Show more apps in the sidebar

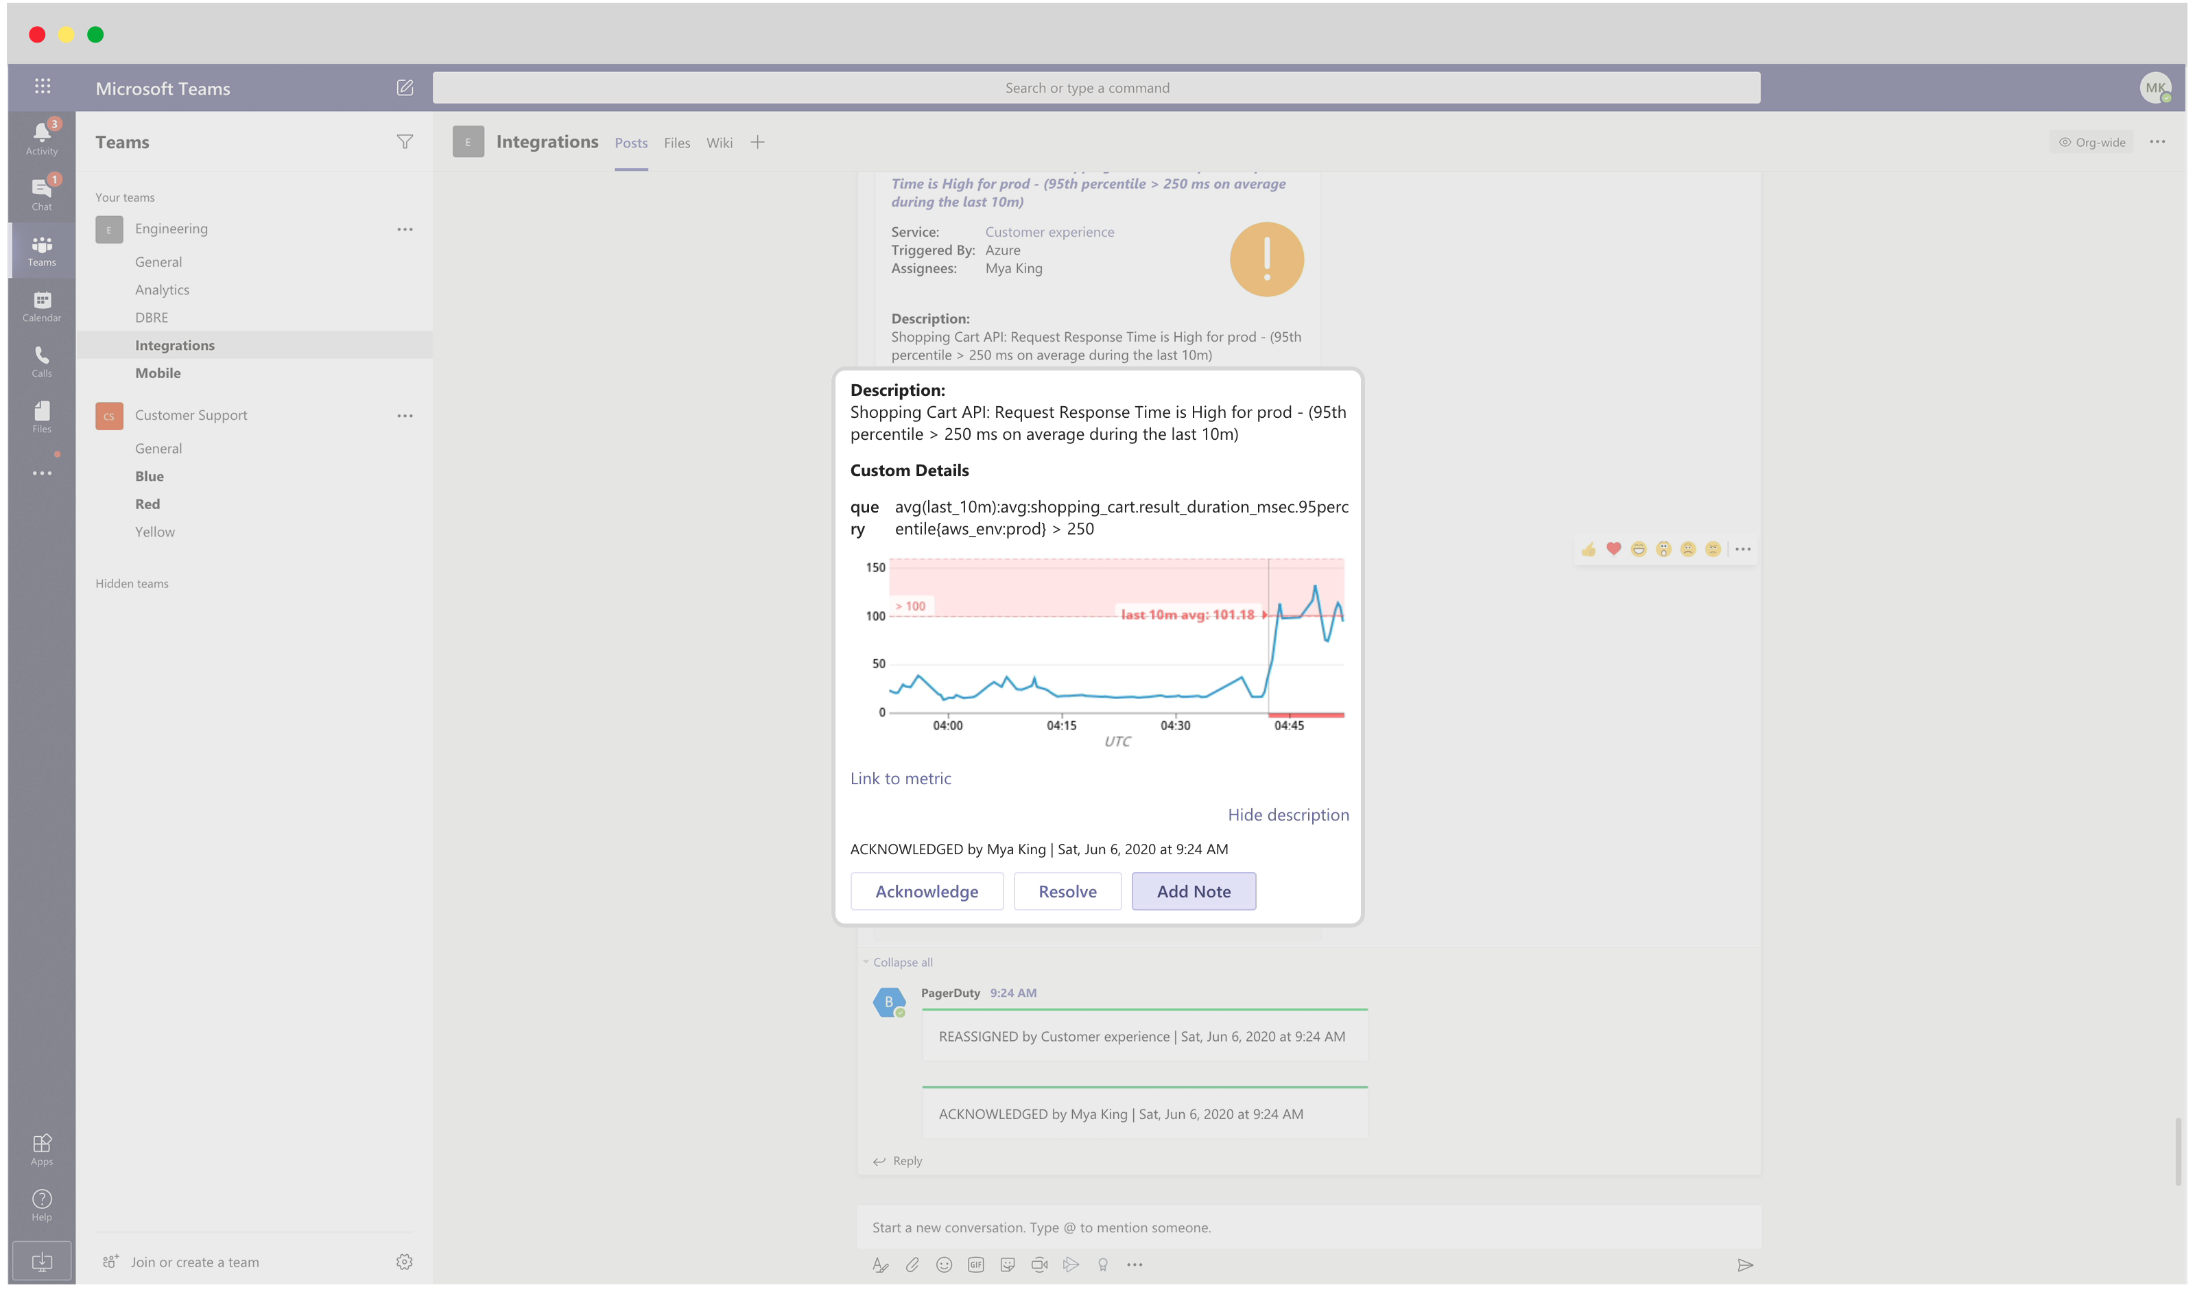[42, 473]
